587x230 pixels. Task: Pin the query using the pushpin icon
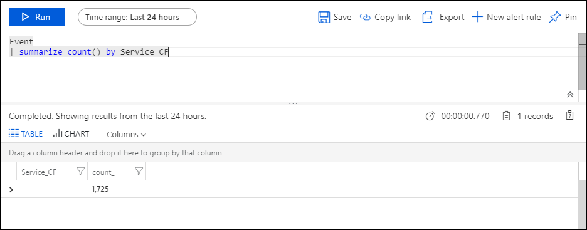click(554, 17)
